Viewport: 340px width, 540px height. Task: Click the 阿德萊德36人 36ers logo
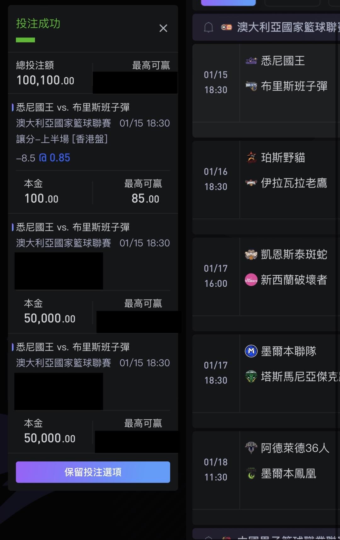coord(251,448)
